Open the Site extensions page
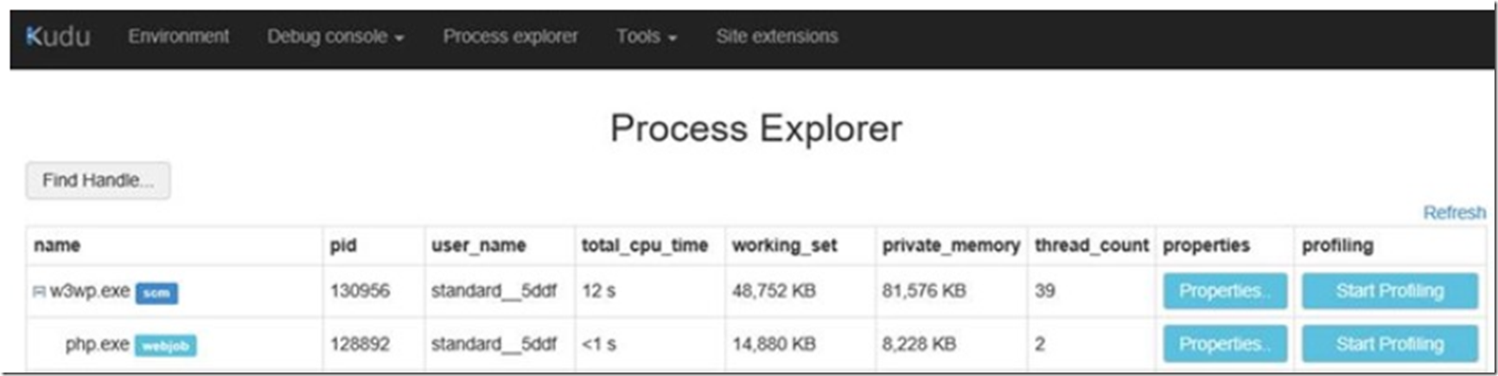This screenshot has height=376, width=1498. pyautogui.click(x=776, y=36)
